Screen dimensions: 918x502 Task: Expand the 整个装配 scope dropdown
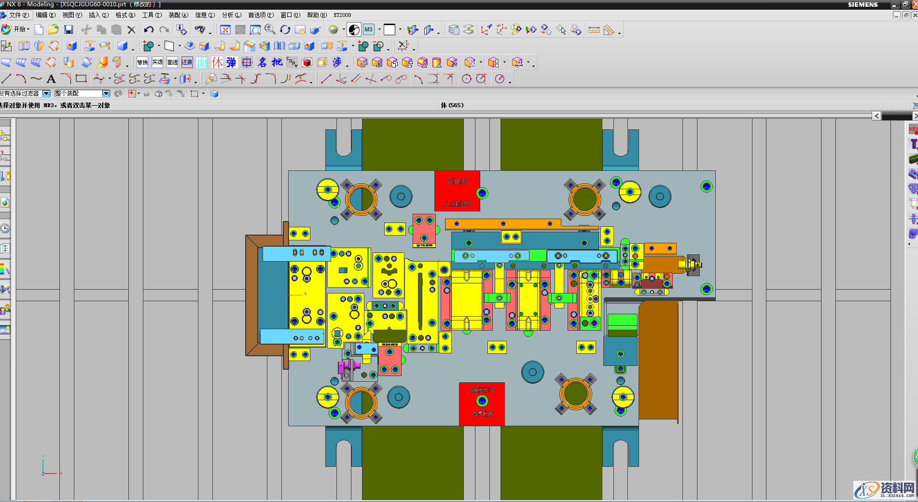pos(106,94)
